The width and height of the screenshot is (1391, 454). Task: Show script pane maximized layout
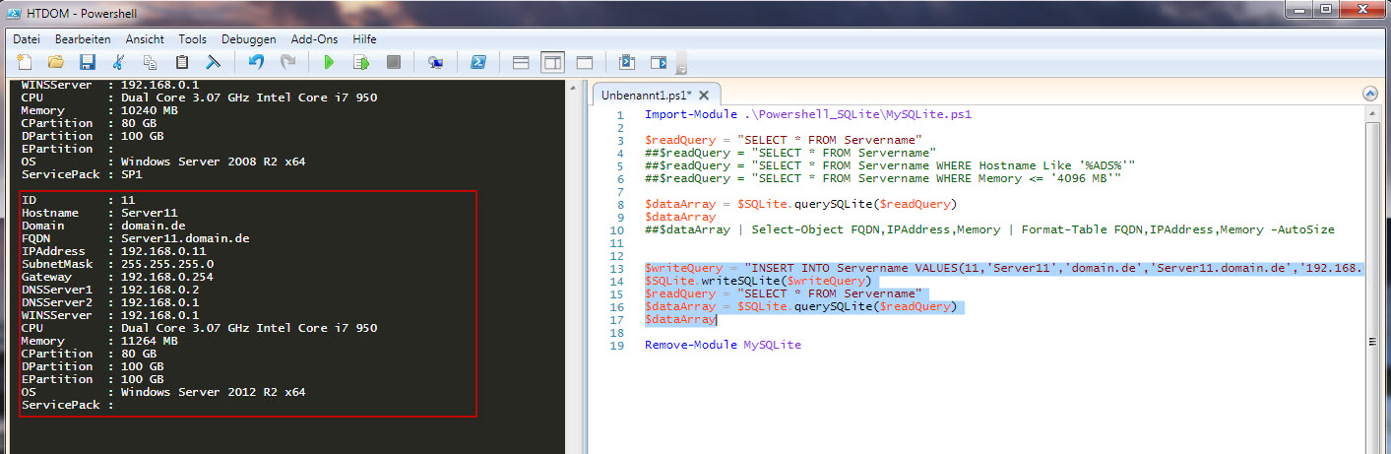pyautogui.click(x=584, y=62)
